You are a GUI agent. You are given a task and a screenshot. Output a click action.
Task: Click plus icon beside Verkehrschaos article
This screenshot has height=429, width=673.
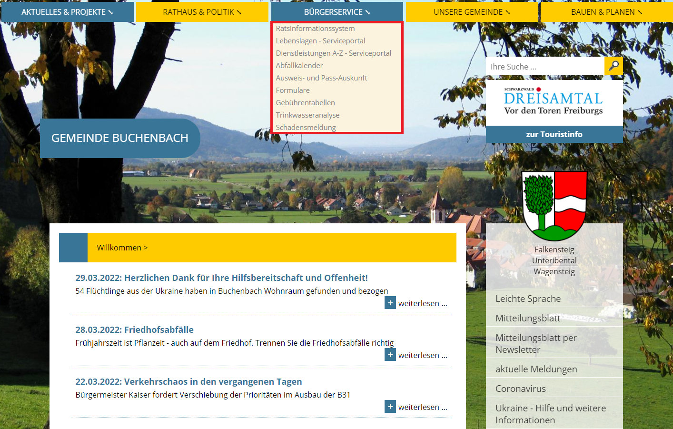click(x=390, y=407)
